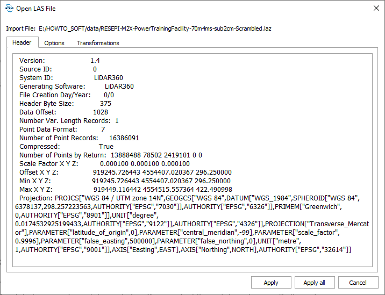Go to the Transformations tab

[x=98, y=43]
